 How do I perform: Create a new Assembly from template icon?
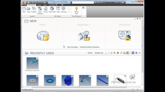point(84,36)
